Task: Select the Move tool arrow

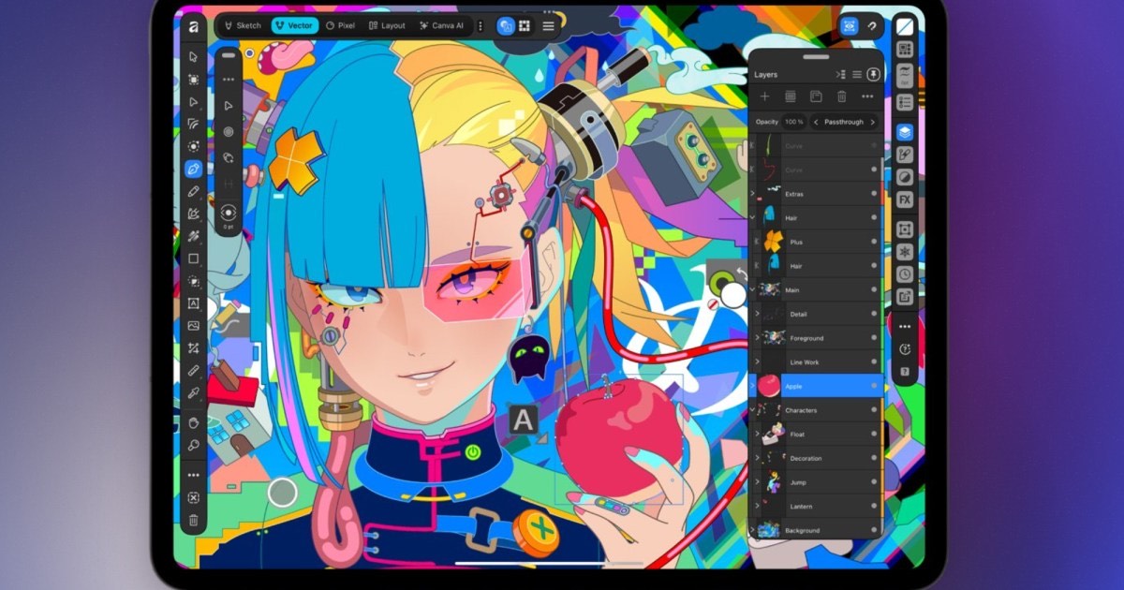Action: [x=194, y=57]
